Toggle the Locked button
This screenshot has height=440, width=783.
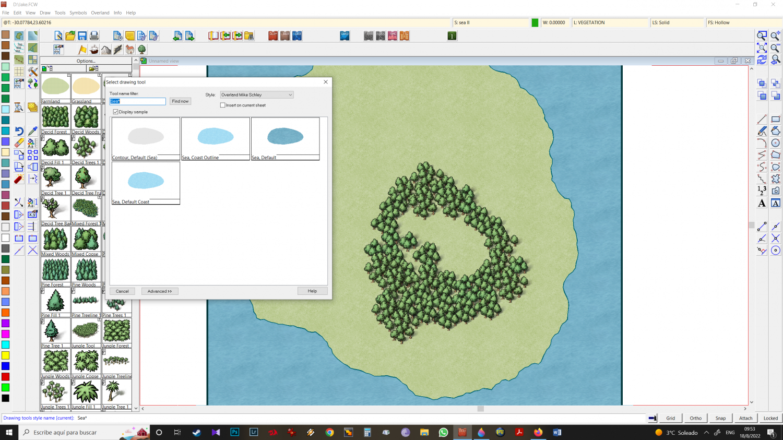pyautogui.click(x=771, y=418)
